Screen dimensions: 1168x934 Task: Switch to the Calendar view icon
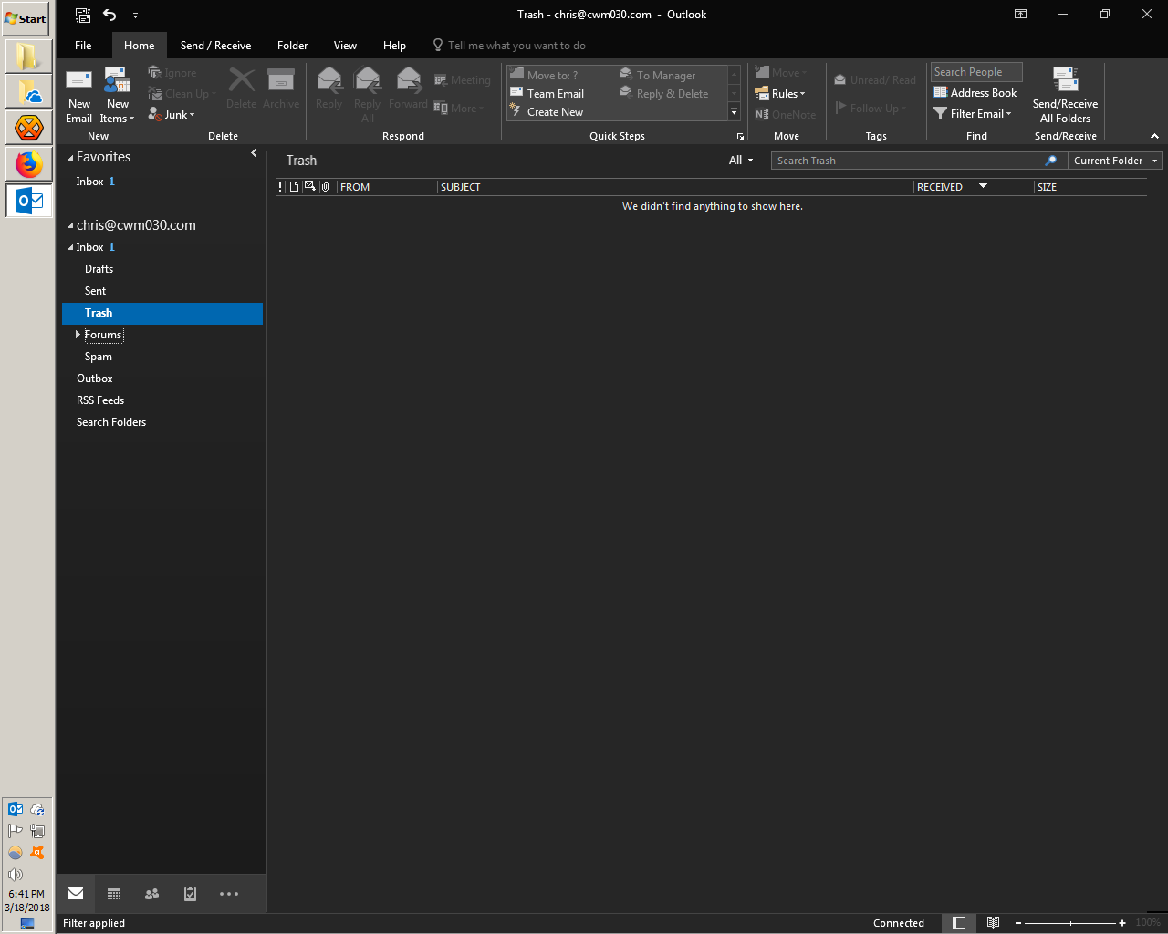tap(114, 894)
